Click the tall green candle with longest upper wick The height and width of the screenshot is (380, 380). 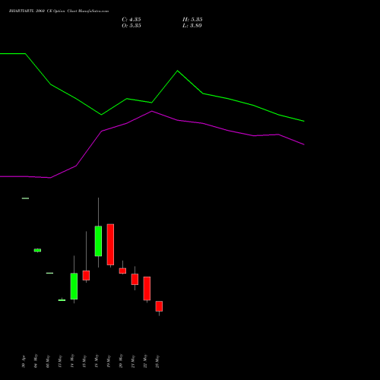point(98,241)
